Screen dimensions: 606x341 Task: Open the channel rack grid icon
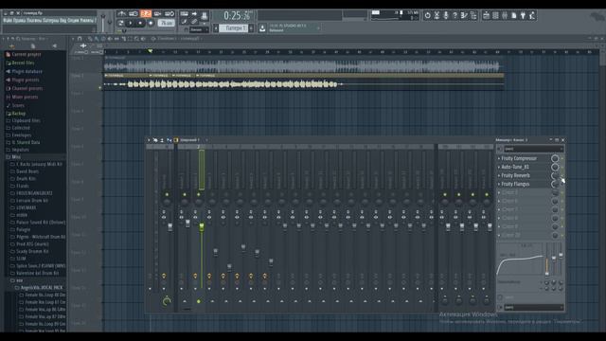pyautogui.click(x=495, y=15)
